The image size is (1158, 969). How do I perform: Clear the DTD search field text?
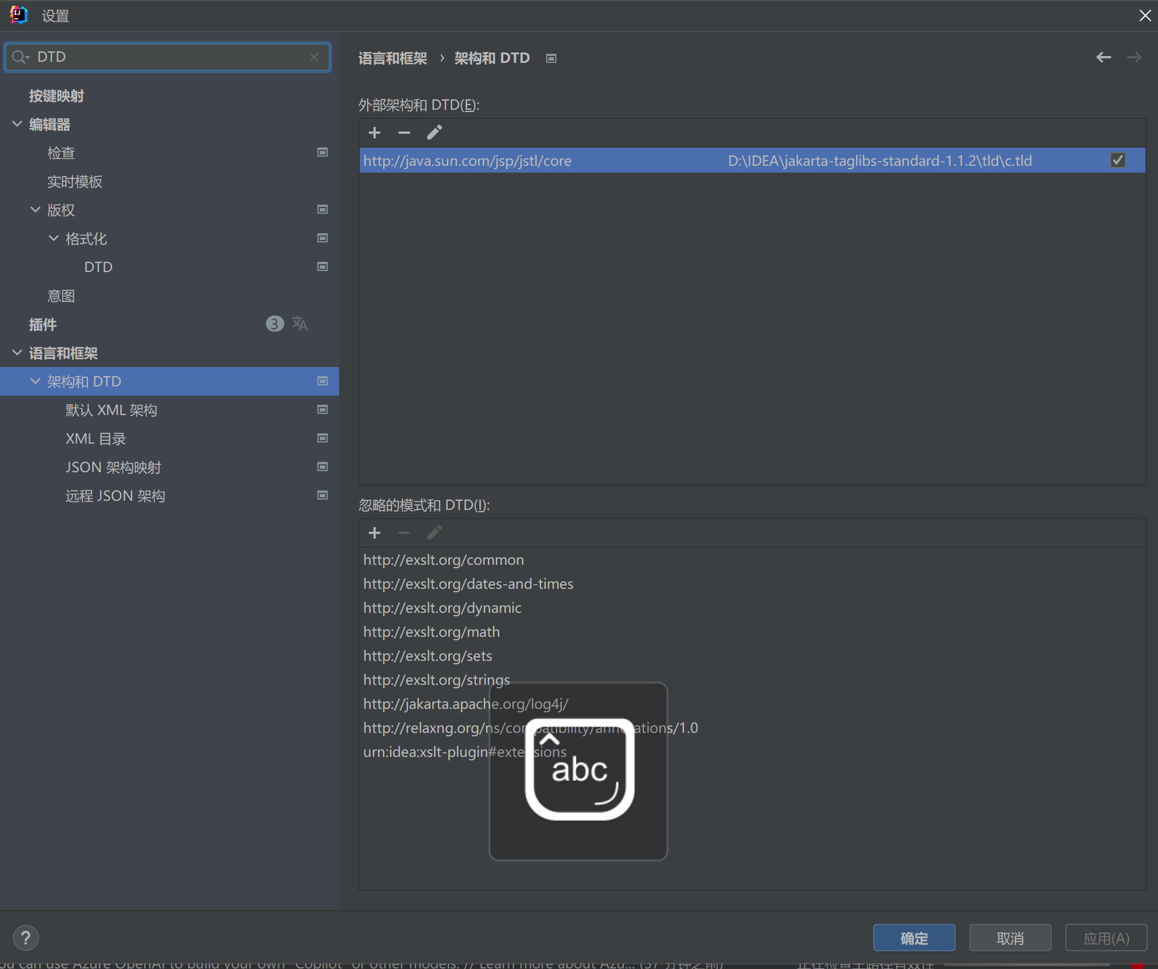[x=313, y=57]
